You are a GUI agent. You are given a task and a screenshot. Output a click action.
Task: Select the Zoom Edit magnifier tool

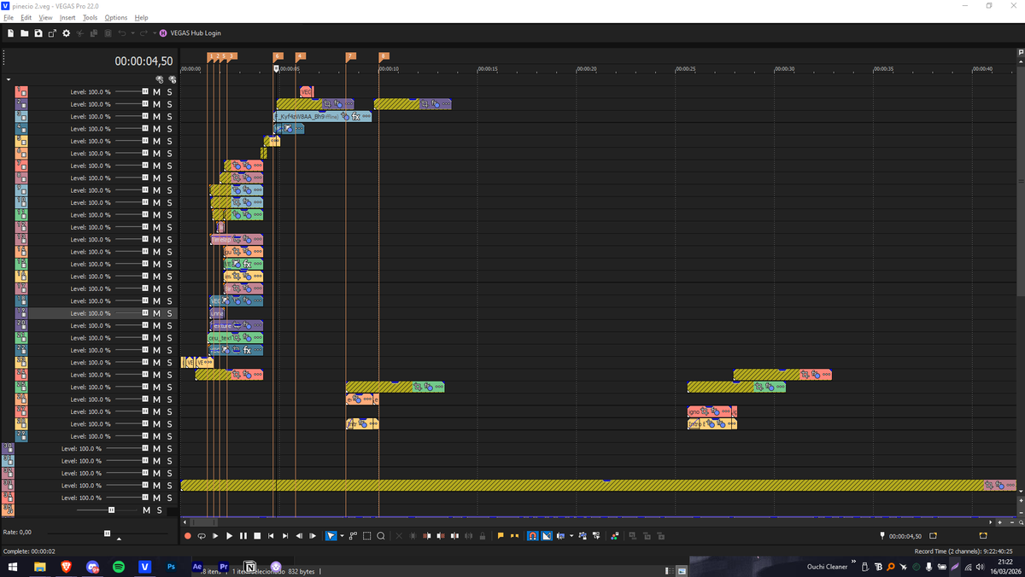coord(381,536)
